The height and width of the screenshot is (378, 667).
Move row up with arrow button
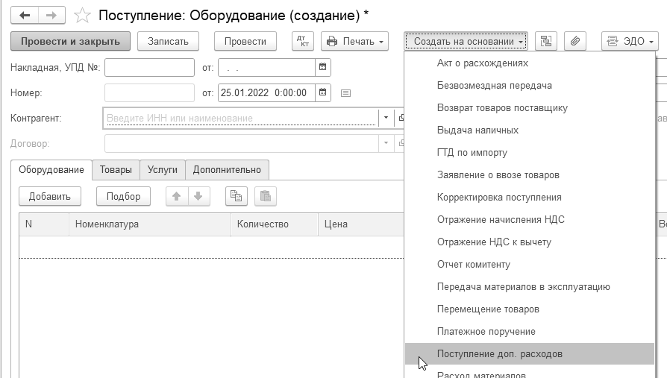pos(177,196)
